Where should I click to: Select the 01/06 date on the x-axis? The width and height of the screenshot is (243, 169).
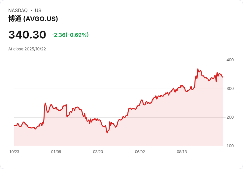point(56,152)
